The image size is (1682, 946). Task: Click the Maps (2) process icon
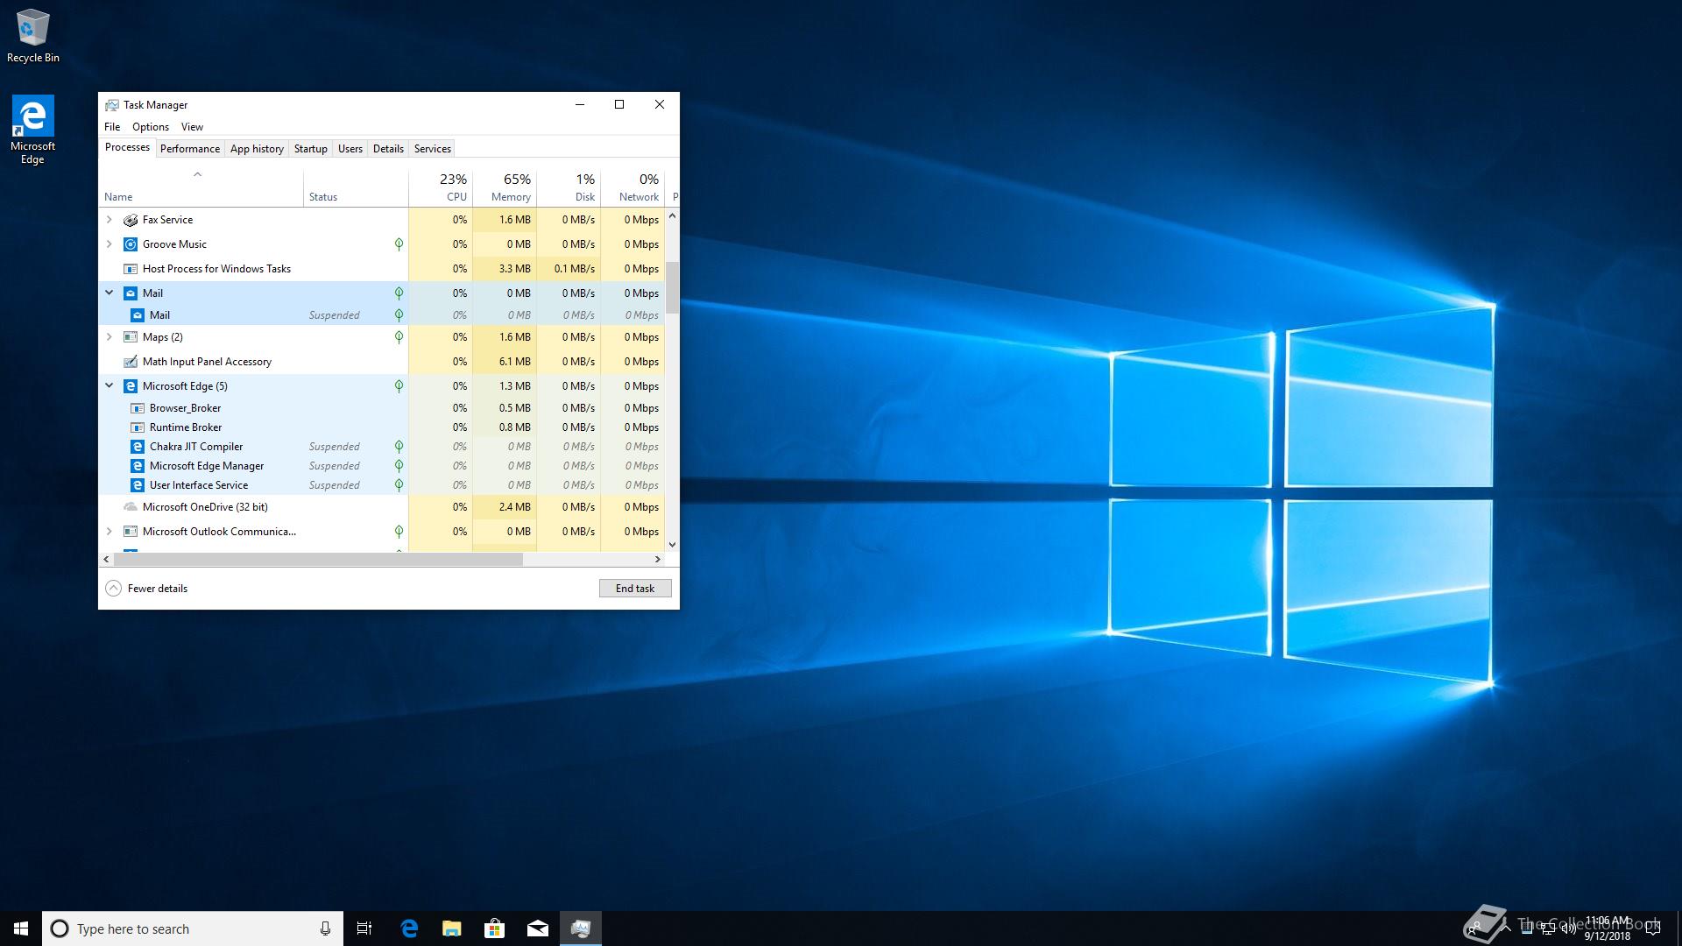(131, 337)
